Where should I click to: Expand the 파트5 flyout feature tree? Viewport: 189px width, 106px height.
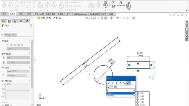(35, 18)
